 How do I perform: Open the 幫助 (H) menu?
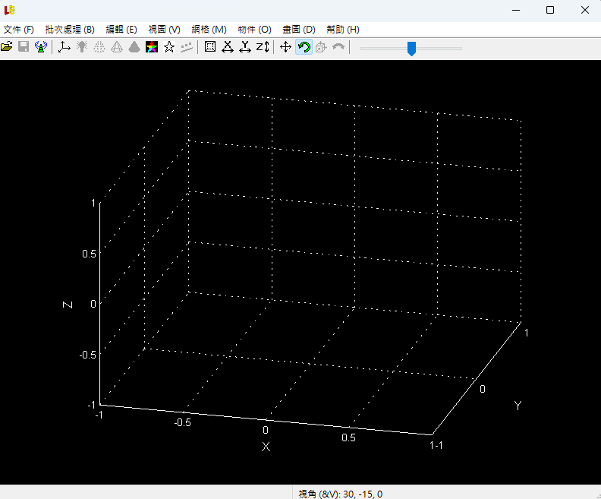click(343, 29)
